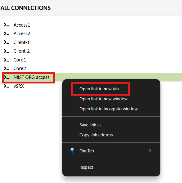Open the Access1 connection link
This screenshot has width=182, height=183.
point(22,25)
